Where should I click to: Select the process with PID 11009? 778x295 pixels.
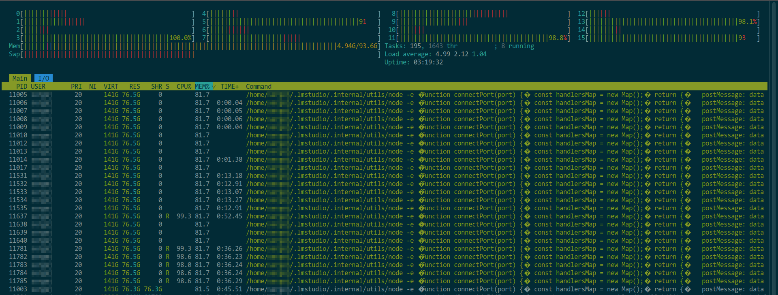pos(385,127)
